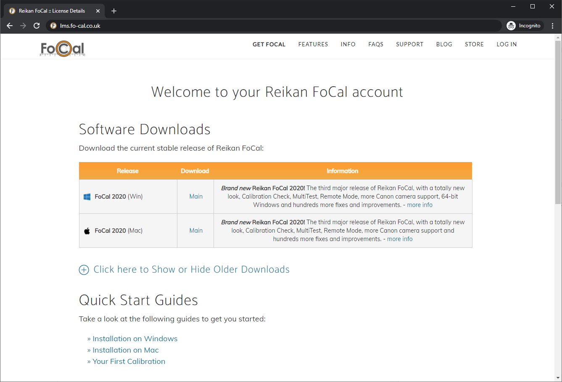Open BLOG menu item
Screen dimensions: 562x382
point(444,44)
